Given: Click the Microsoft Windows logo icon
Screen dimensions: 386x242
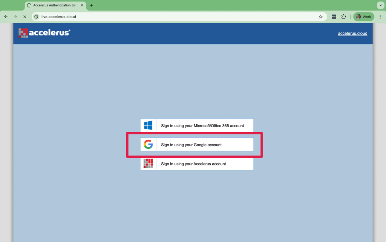Looking at the screenshot, I should coord(148,125).
